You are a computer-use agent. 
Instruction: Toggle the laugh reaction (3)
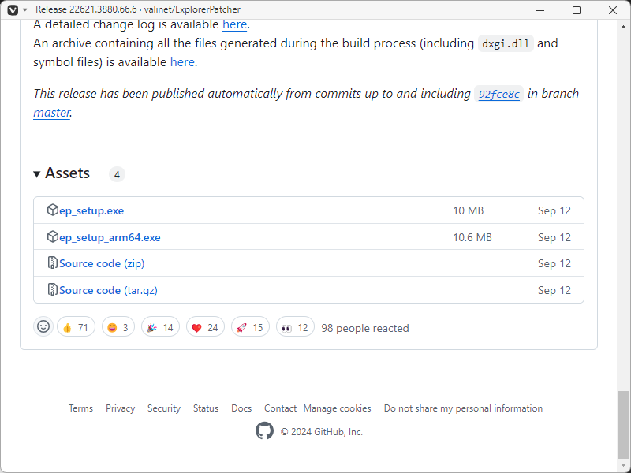118,327
